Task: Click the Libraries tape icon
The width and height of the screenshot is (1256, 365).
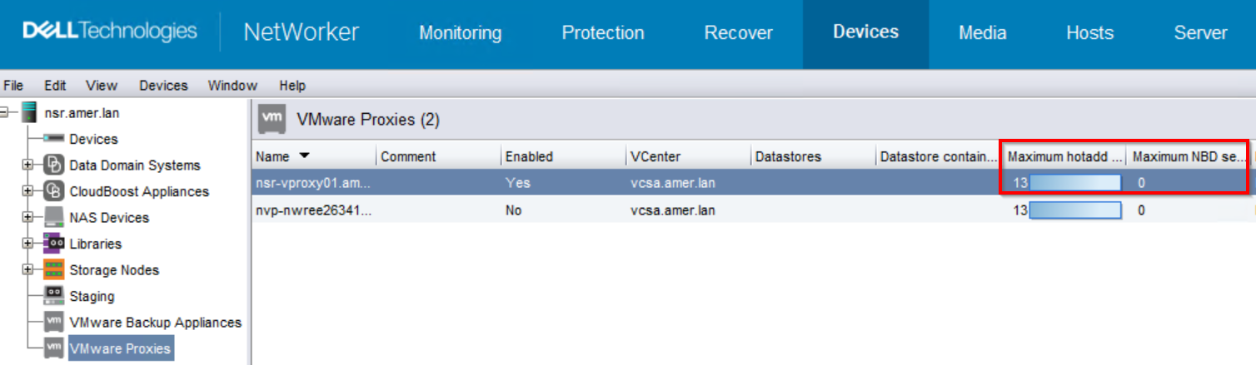Action: point(54,244)
